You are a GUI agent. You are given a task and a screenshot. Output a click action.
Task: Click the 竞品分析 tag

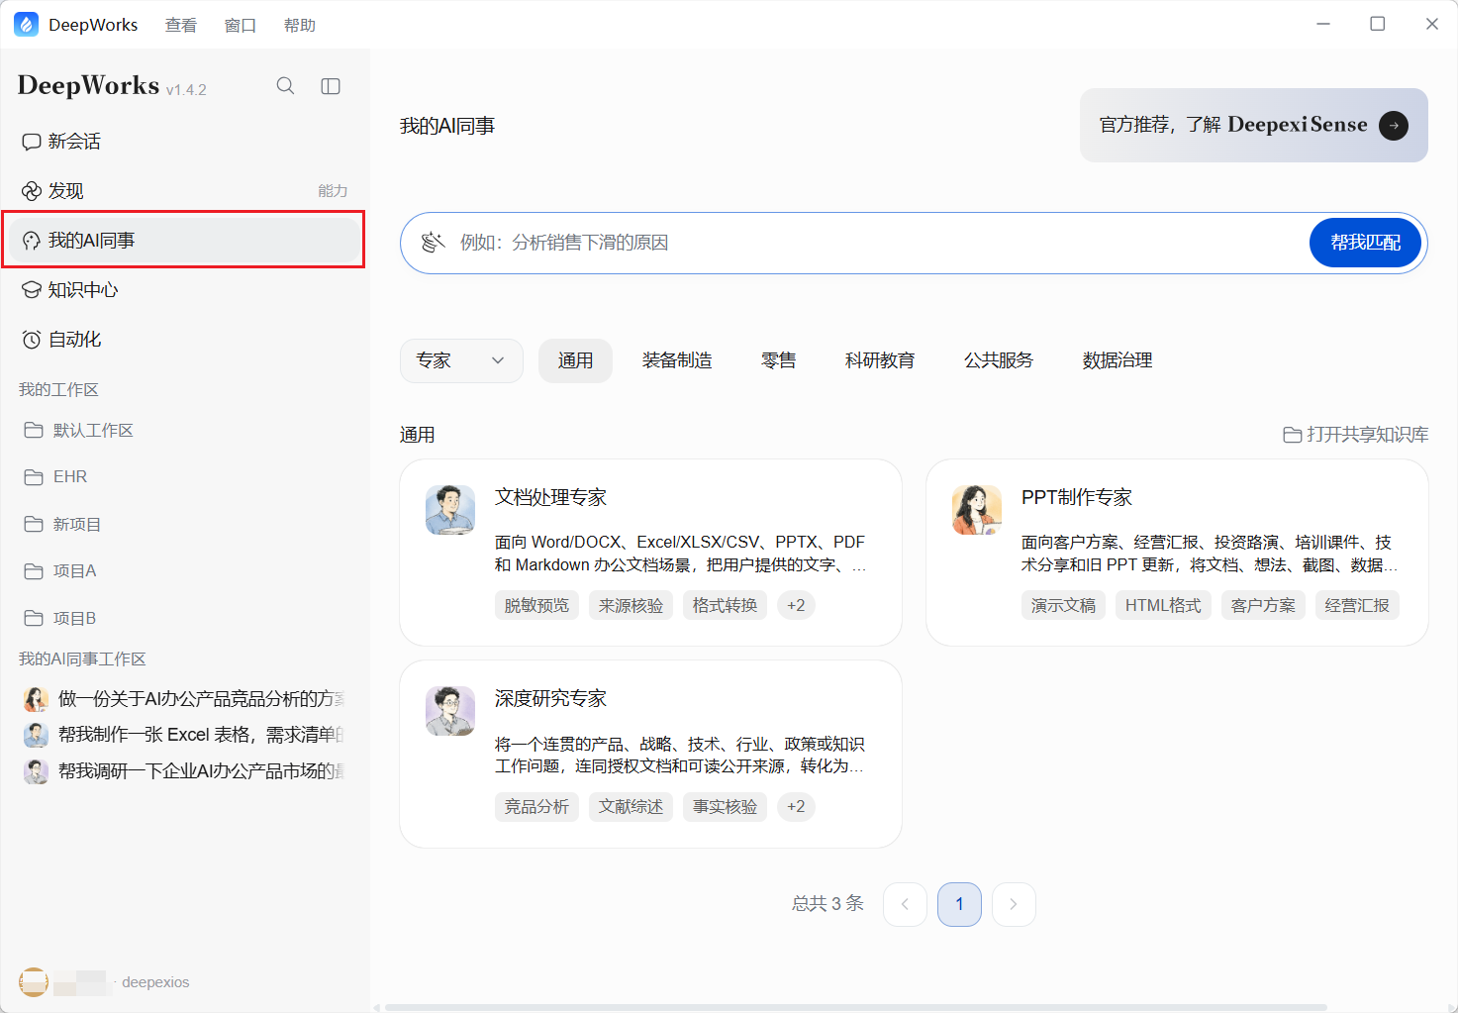(536, 806)
